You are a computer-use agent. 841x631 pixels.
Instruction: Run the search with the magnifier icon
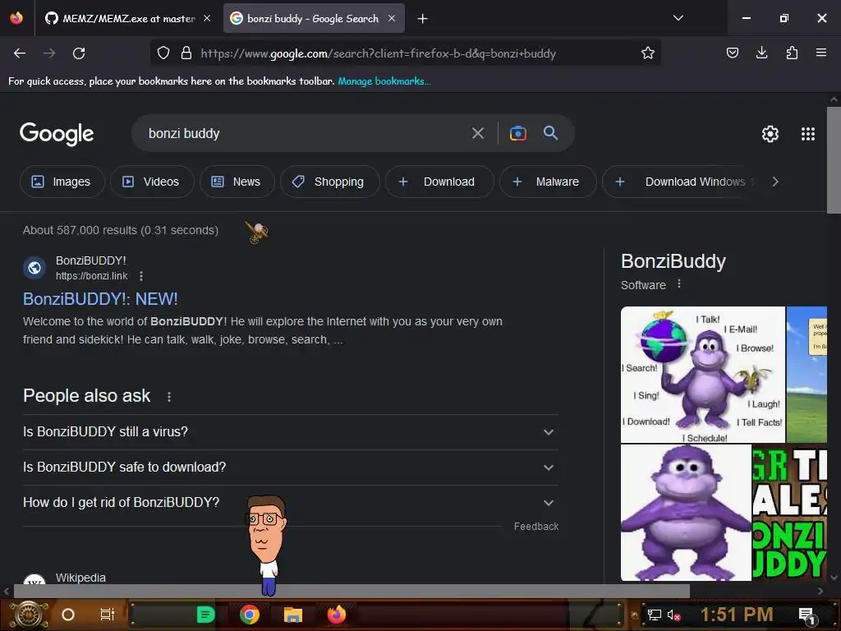point(551,133)
